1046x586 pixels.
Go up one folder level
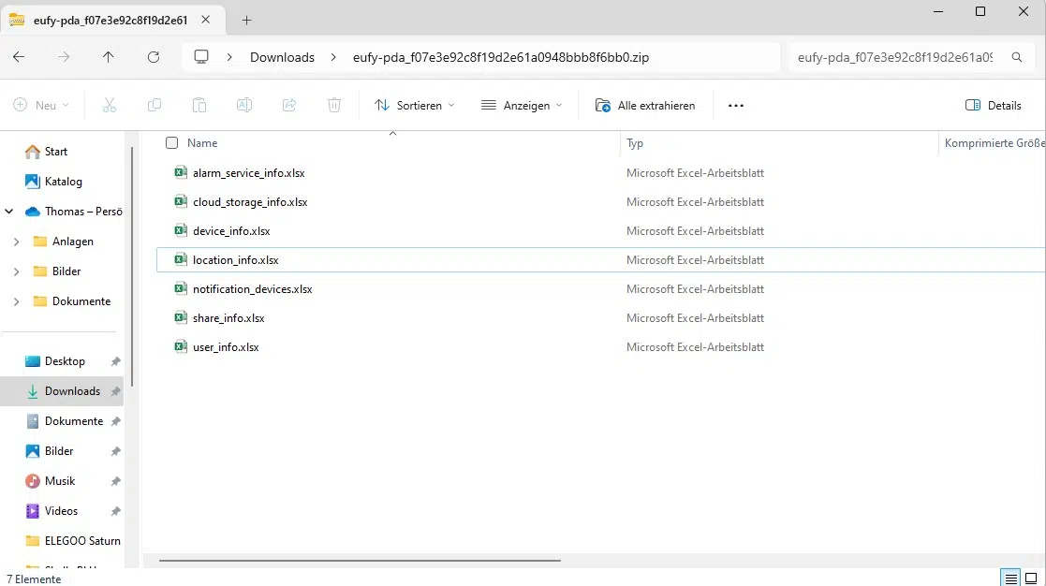pos(108,57)
